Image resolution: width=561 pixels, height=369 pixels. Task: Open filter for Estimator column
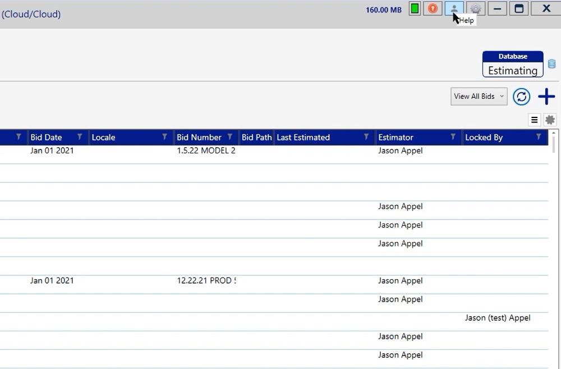(453, 137)
